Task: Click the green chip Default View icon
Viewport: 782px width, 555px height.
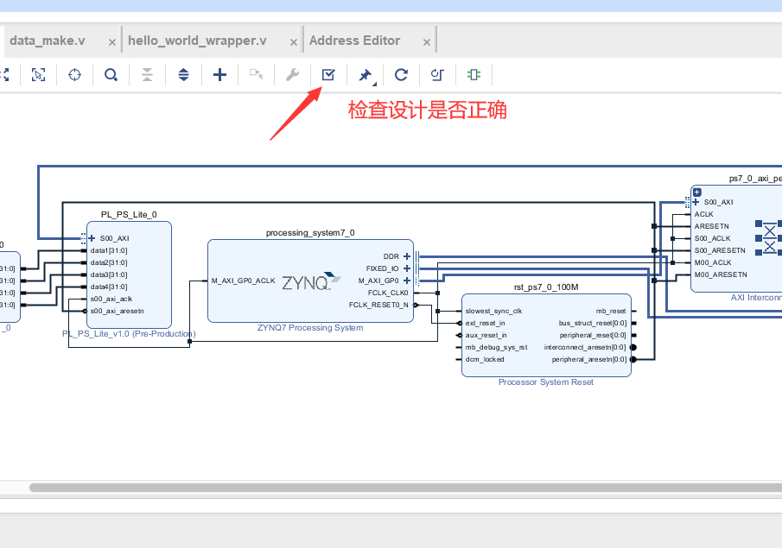Action: pyautogui.click(x=474, y=75)
